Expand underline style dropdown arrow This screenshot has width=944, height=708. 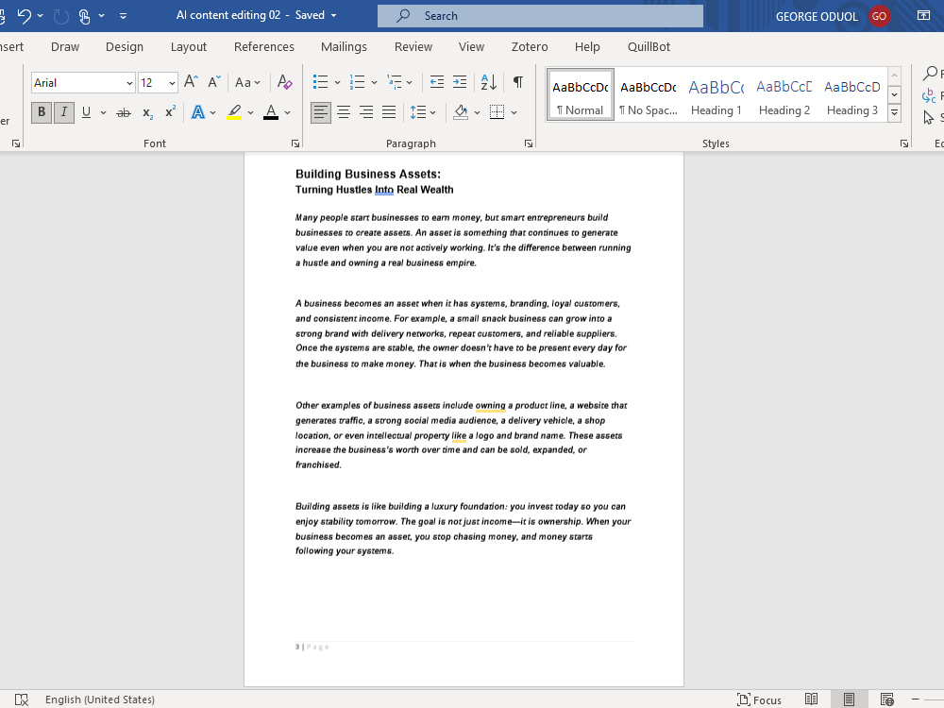[x=103, y=112]
